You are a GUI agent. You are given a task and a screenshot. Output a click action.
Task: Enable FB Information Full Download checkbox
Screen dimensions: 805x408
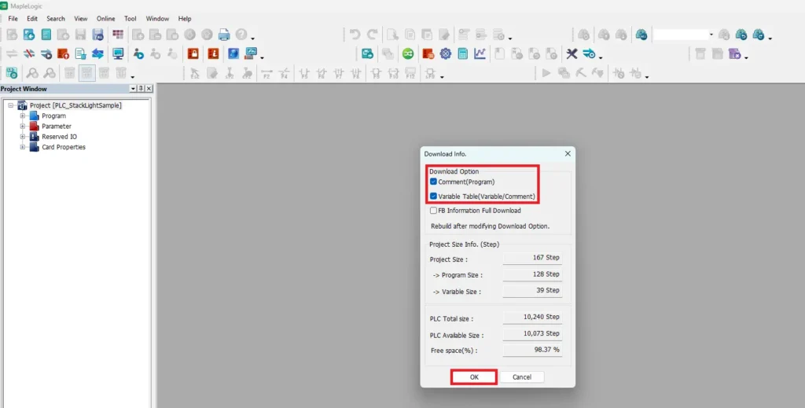[x=433, y=211]
